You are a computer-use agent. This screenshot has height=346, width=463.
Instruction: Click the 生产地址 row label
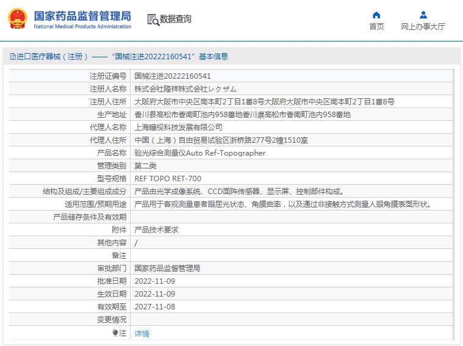click(112, 115)
